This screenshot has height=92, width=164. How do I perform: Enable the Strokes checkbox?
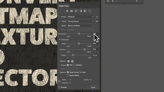tap(75, 65)
